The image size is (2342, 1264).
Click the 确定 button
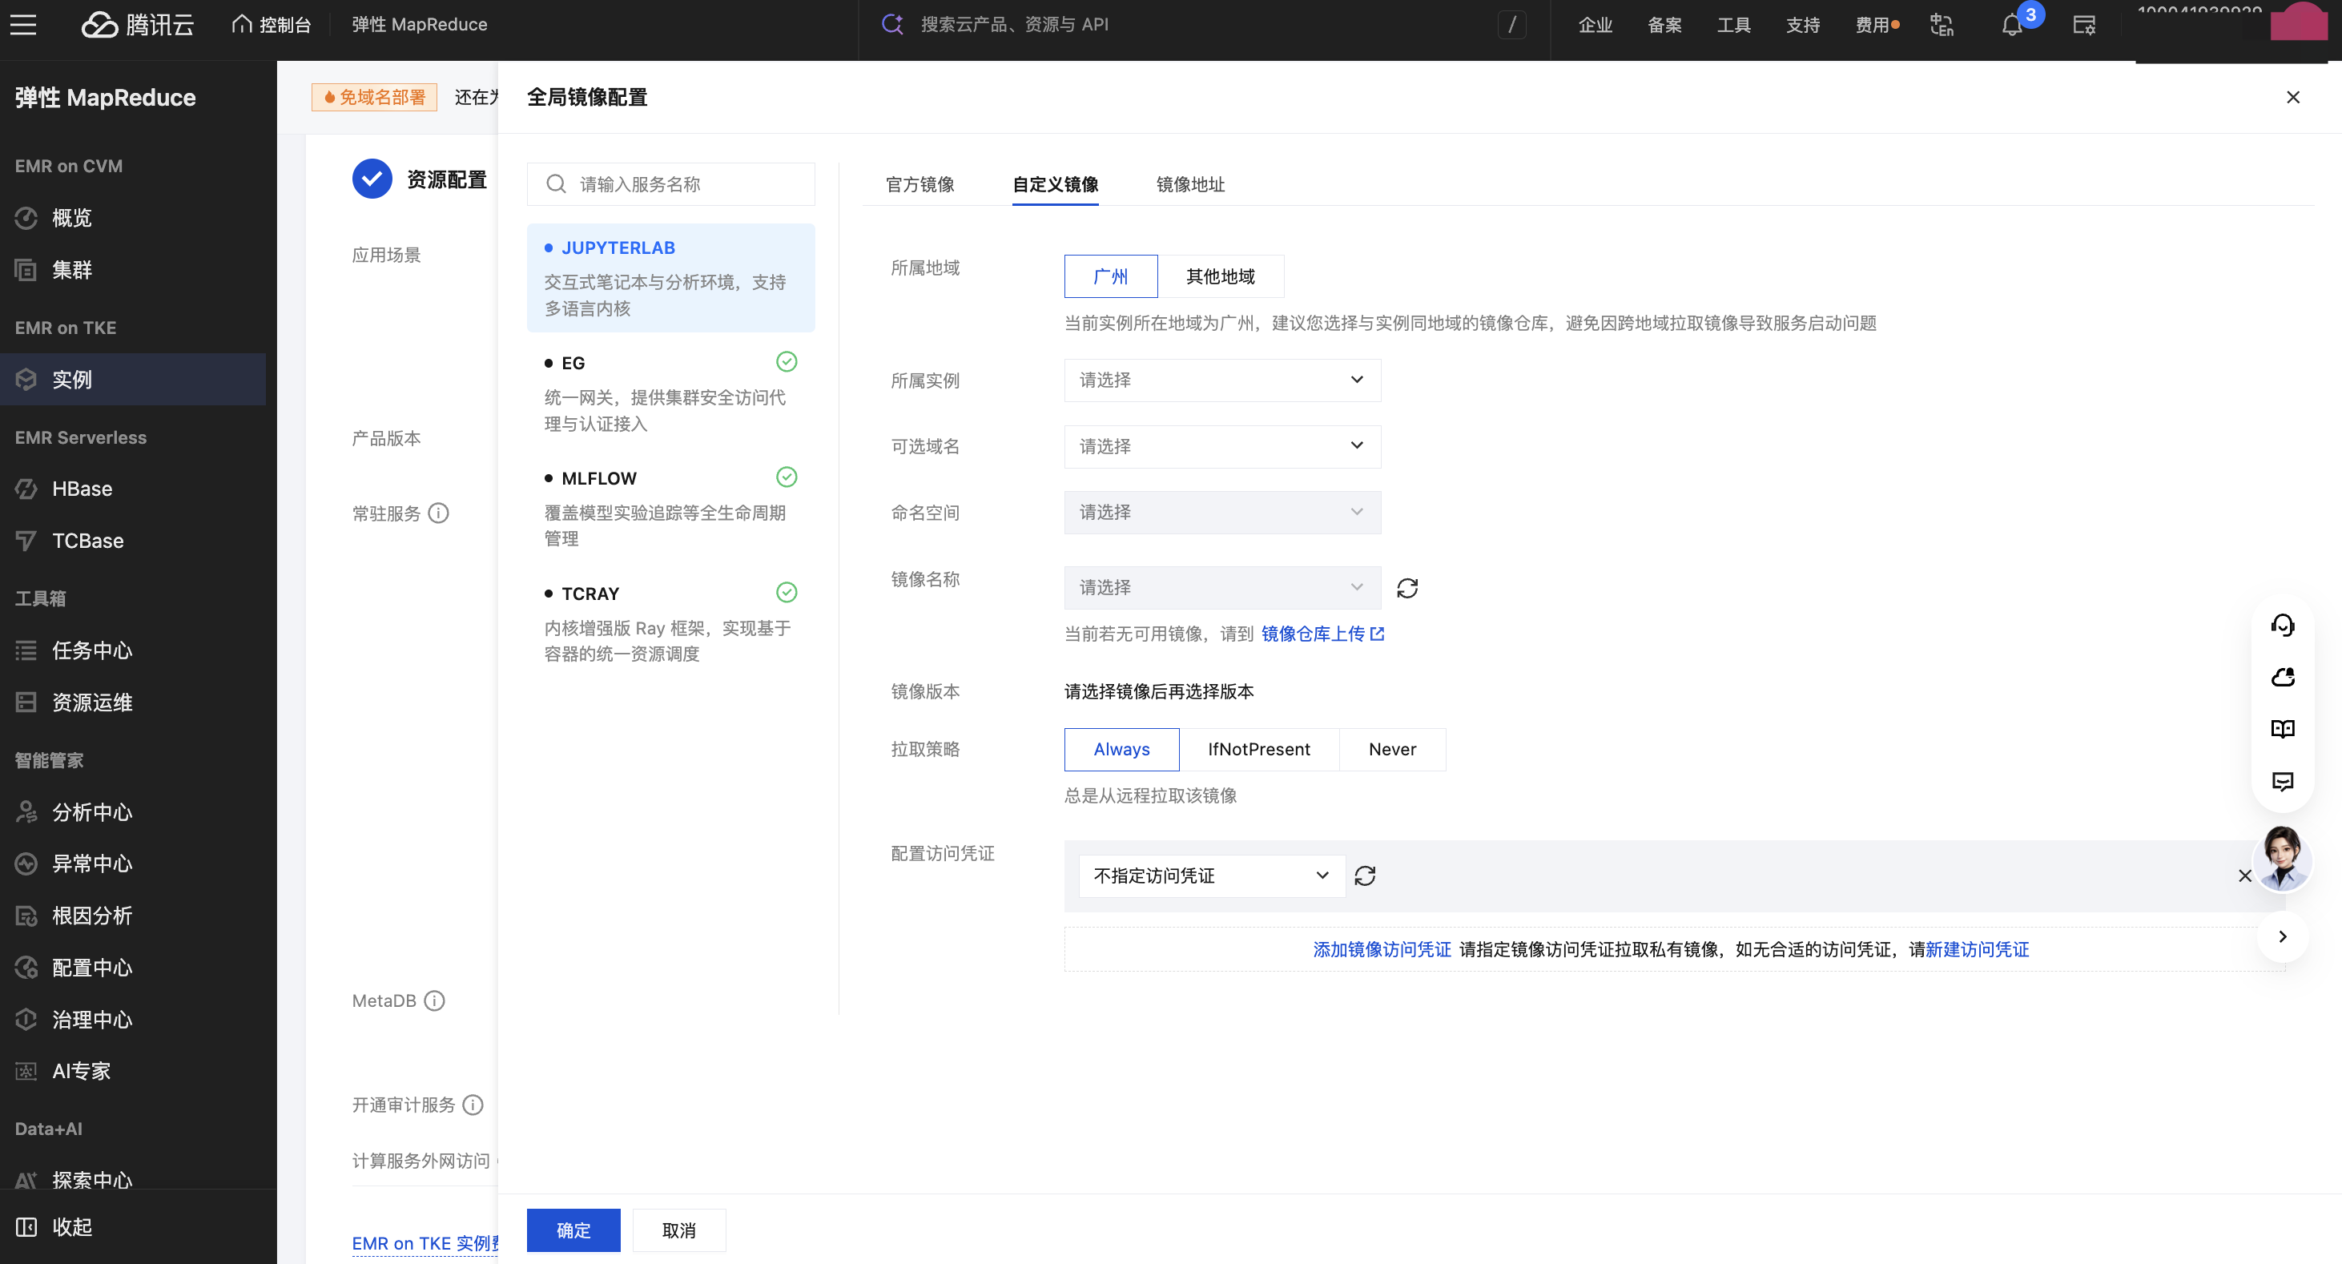(x=573, y=1230)
